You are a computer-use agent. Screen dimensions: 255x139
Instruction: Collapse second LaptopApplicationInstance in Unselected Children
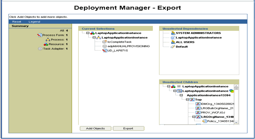click(x=175, y=91)
